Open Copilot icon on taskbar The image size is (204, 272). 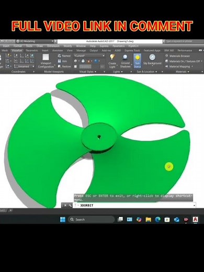click(x=139, y=219)
